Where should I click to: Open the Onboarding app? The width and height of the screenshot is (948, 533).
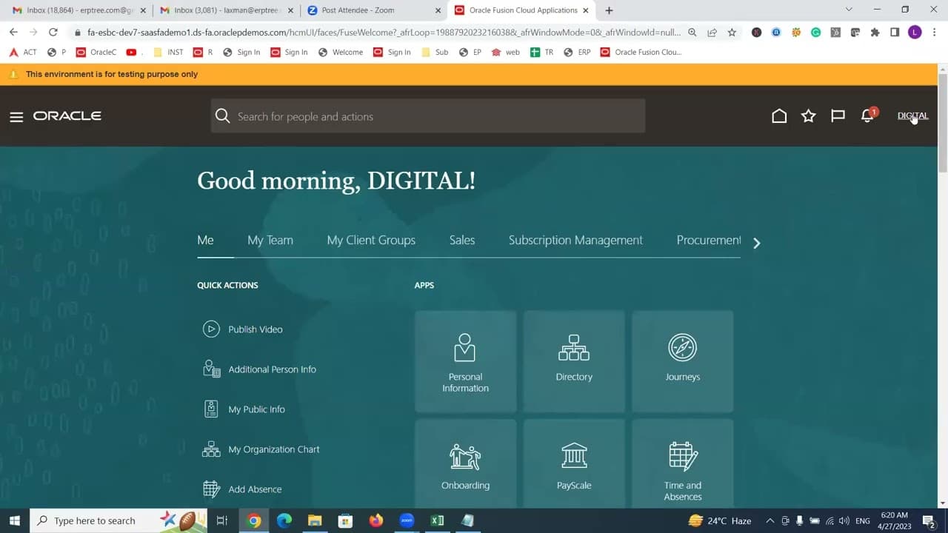point(465,466)
